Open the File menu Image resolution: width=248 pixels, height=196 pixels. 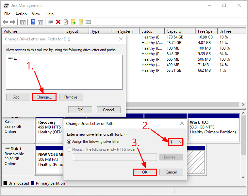coord(7,14)
